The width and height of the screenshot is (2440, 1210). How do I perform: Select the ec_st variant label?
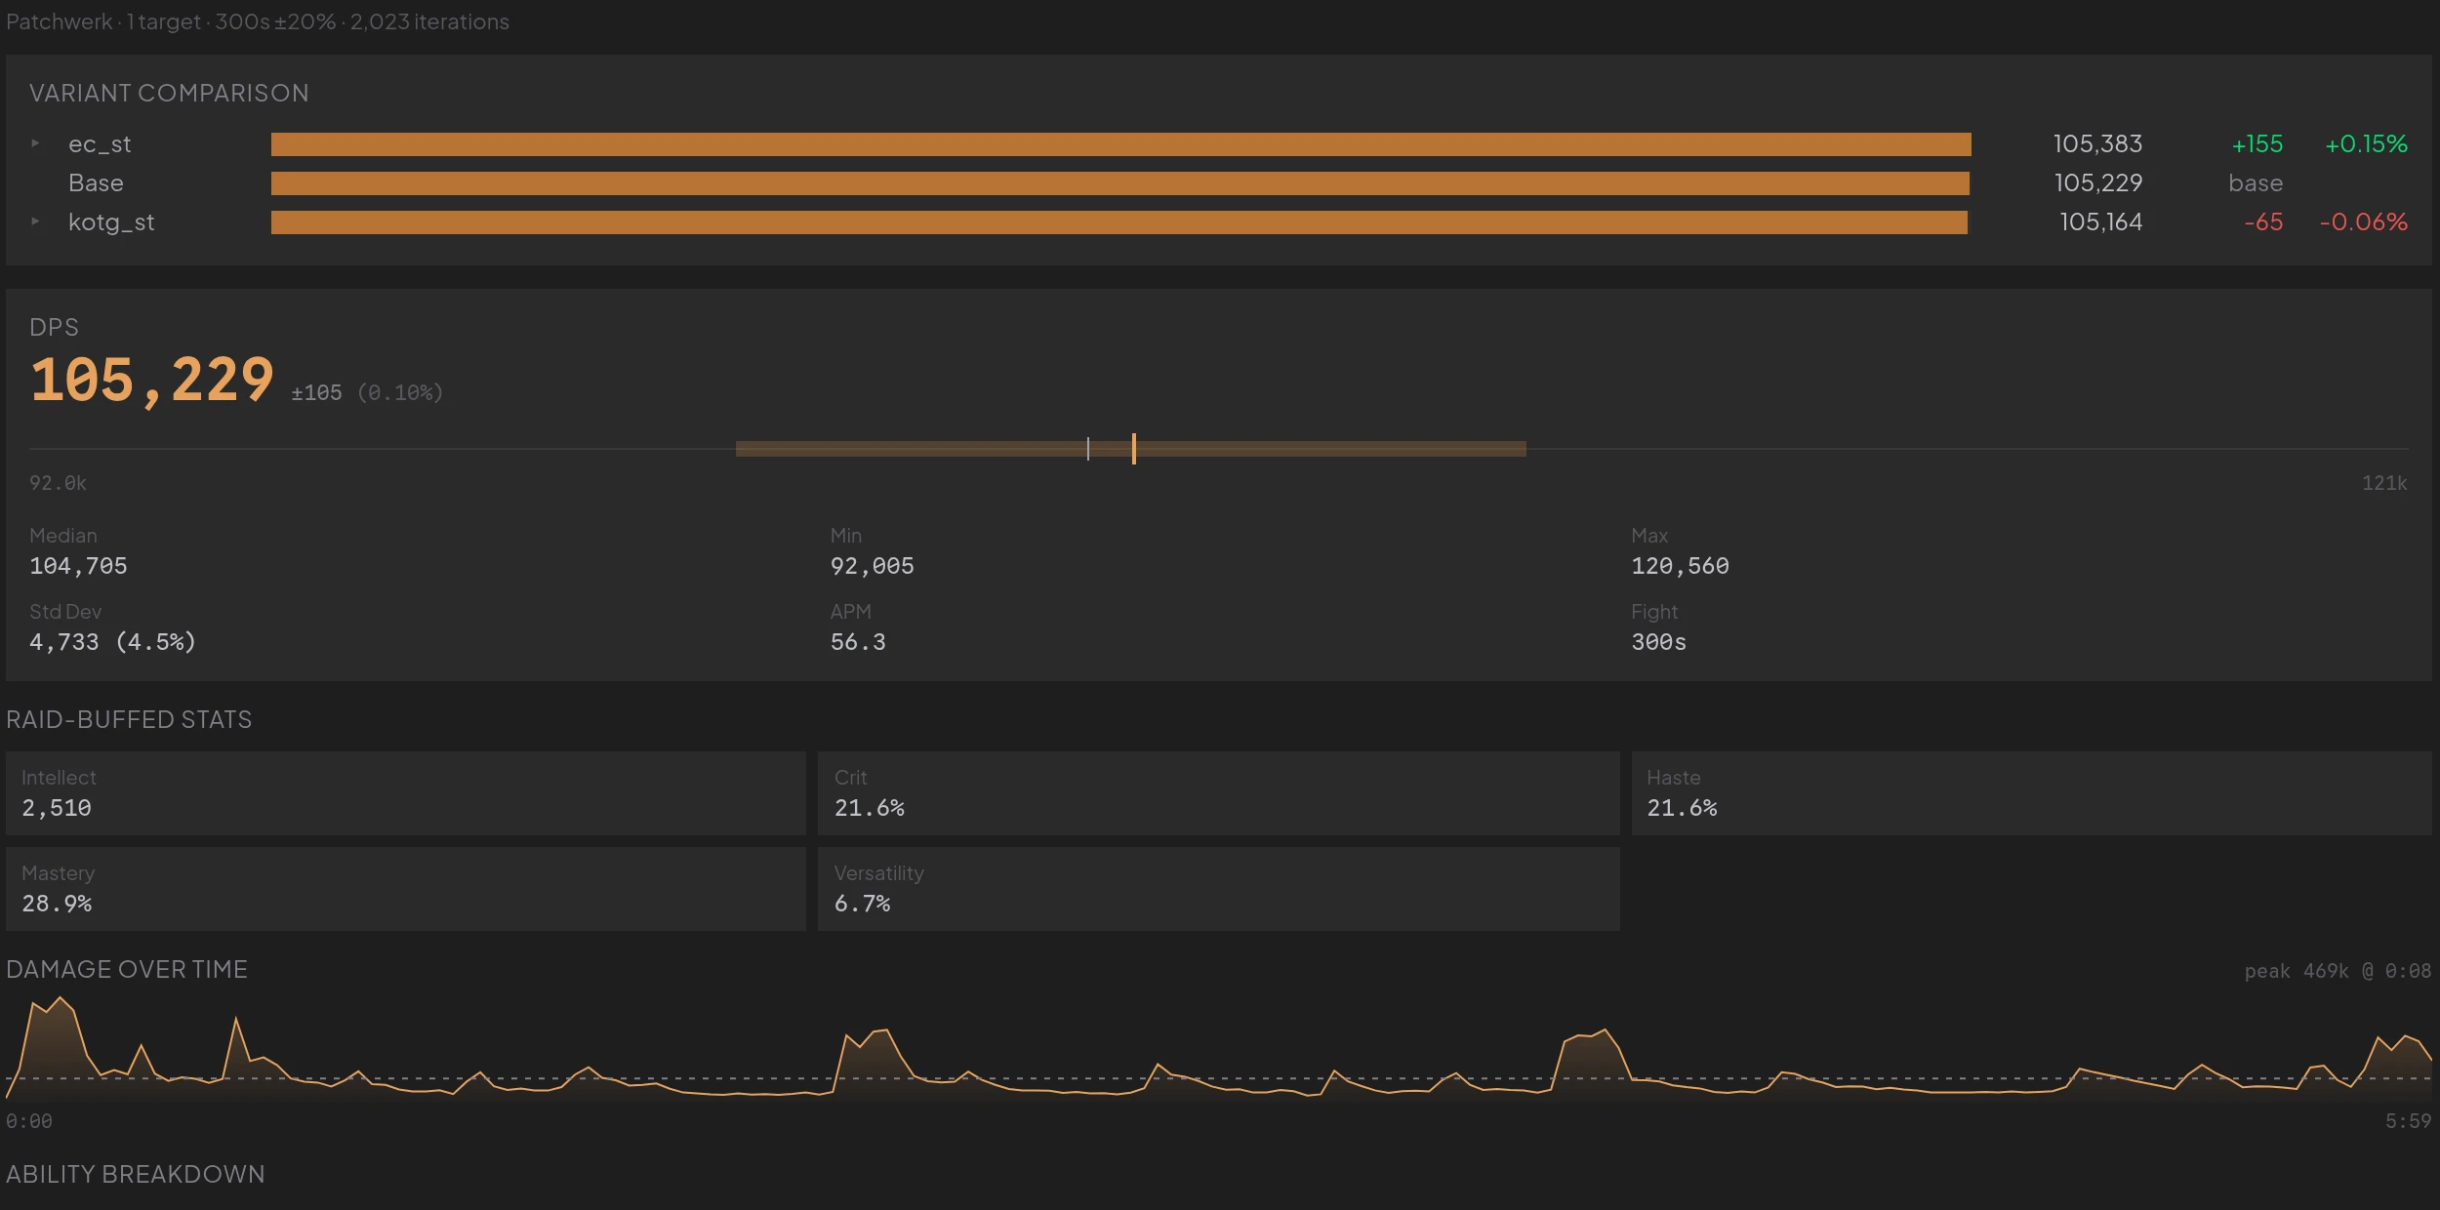pos(100,144)
